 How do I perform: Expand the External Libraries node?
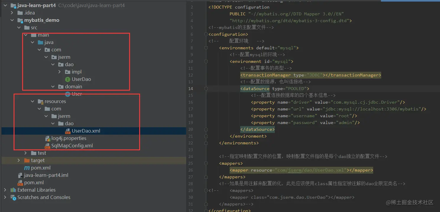point(5,190)
